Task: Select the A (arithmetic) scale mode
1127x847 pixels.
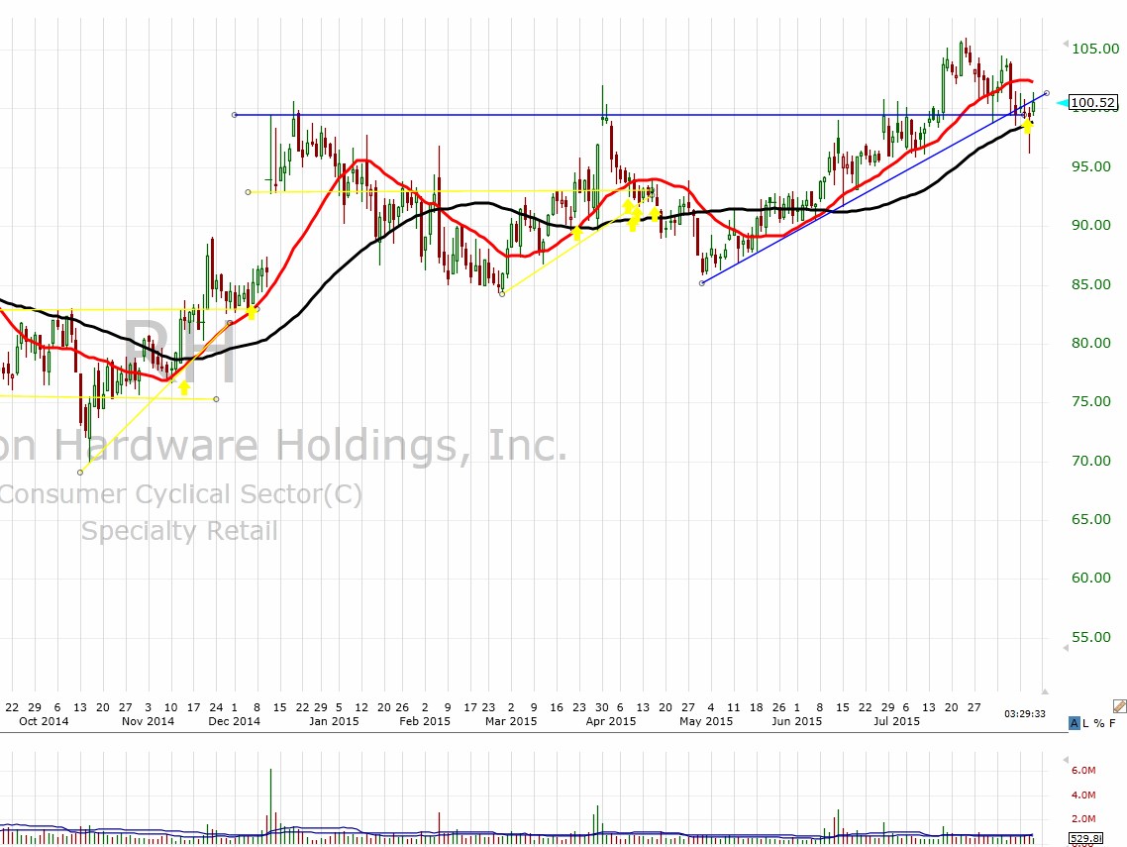Action: coord(1075,723)
